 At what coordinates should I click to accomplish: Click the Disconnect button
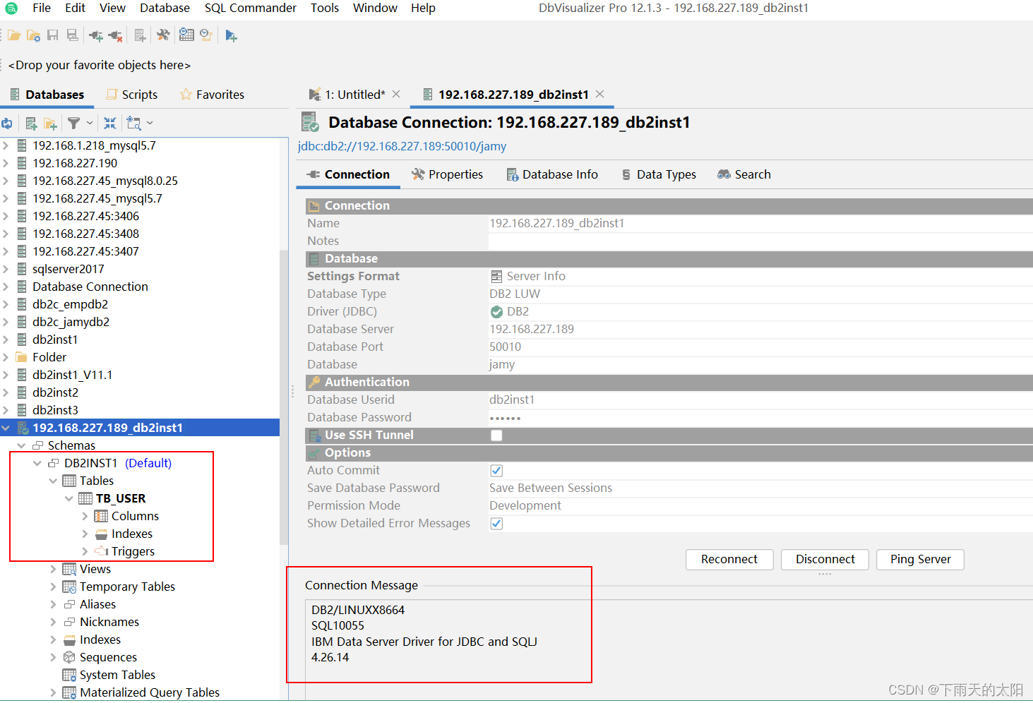click(825, 559)
